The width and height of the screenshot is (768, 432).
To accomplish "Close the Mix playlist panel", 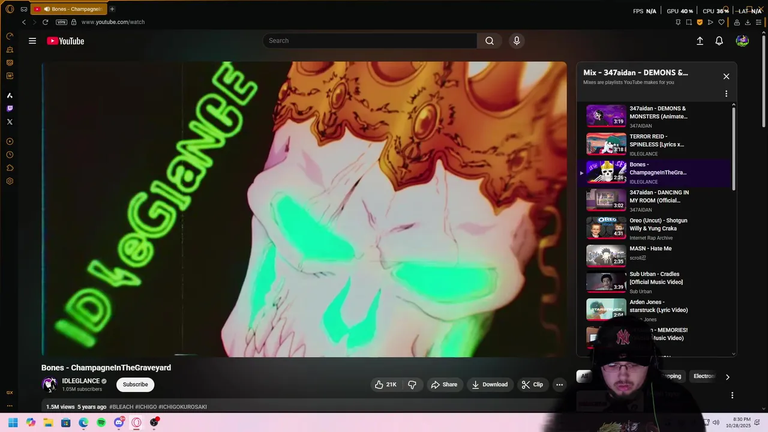I will [726, 76].
